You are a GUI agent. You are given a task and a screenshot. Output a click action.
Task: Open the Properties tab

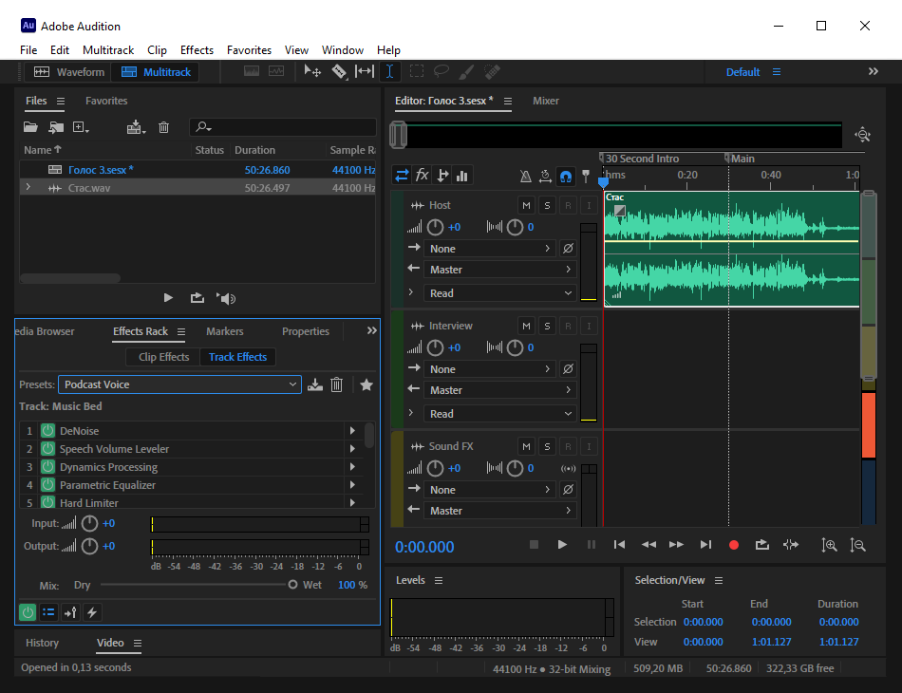(306, 331)
